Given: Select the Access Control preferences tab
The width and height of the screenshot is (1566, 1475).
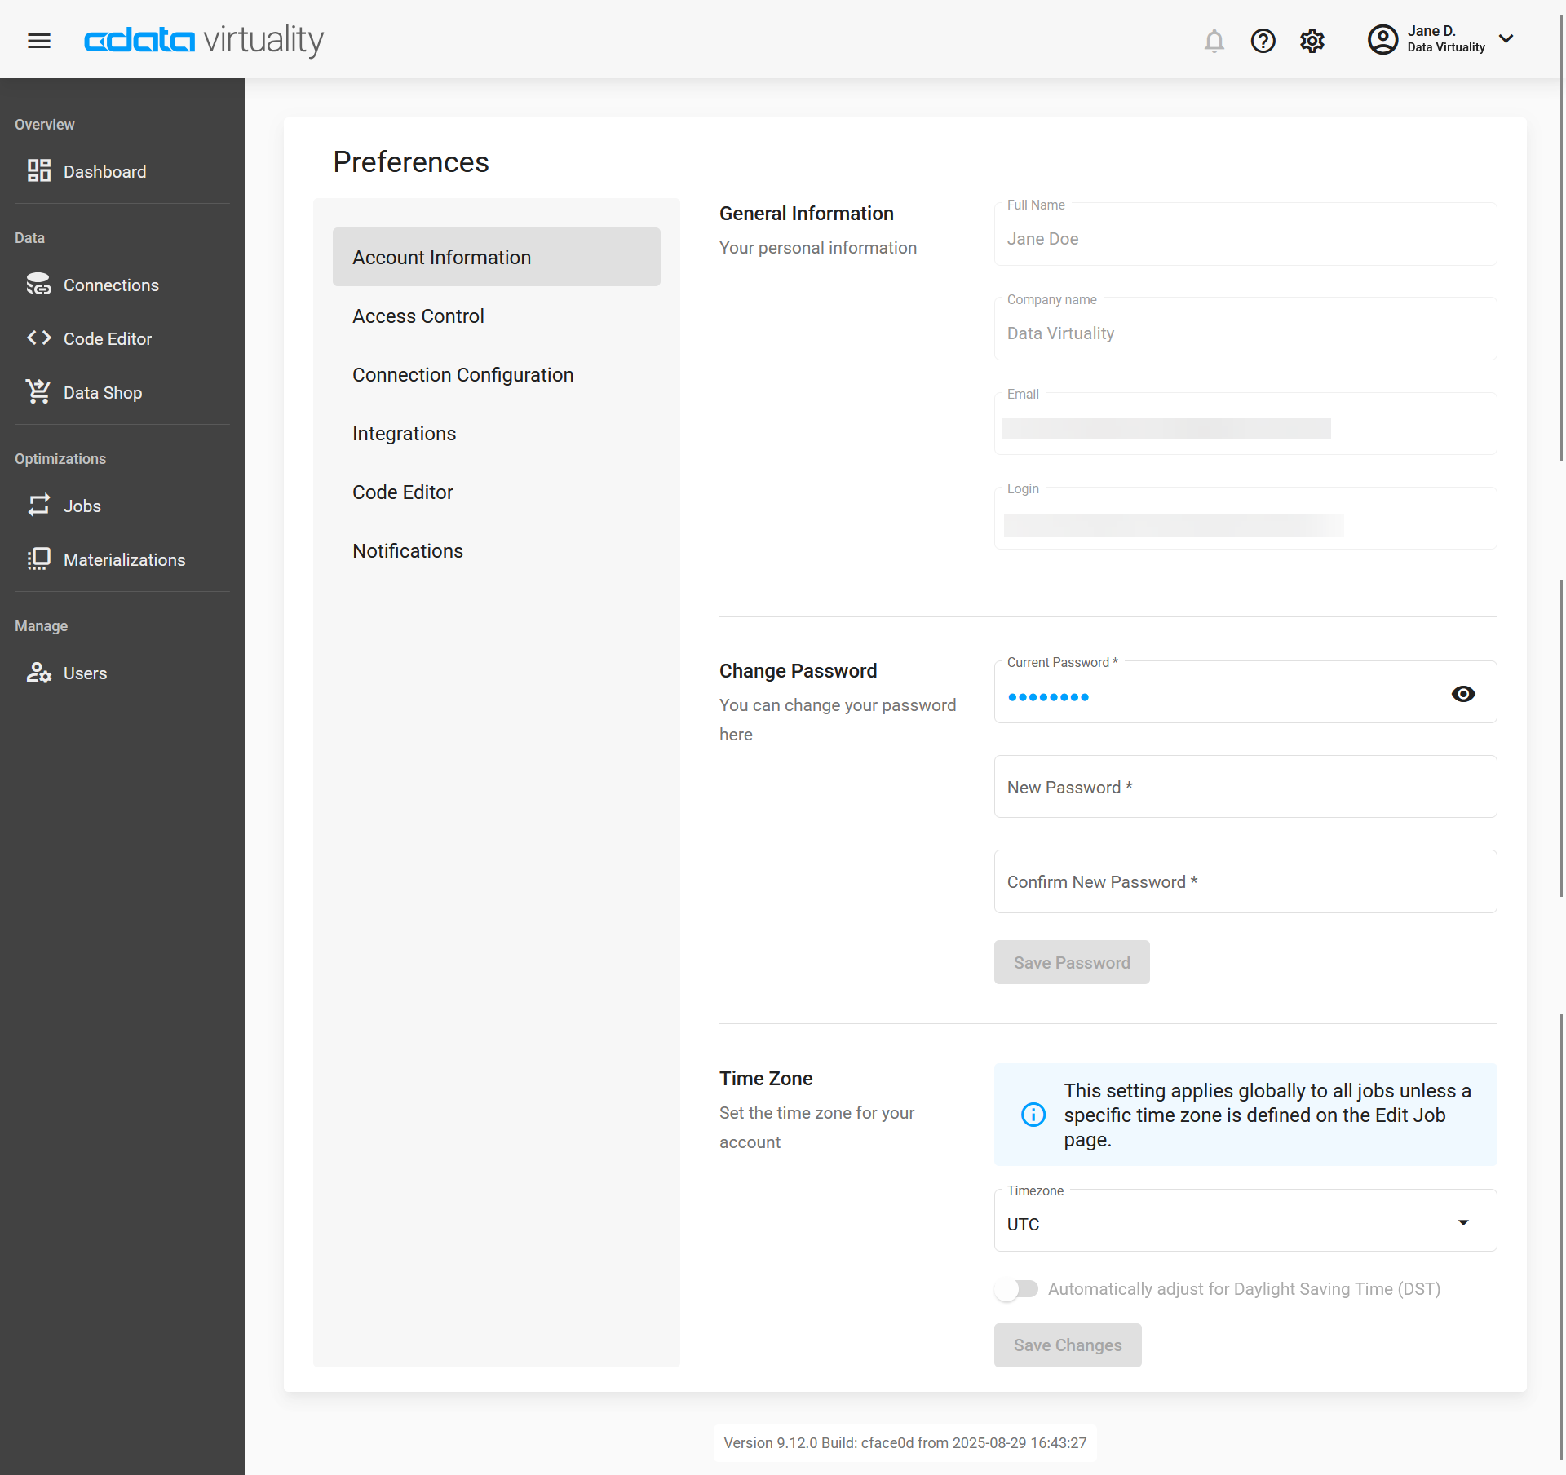Looking at the screenshot, I should (418, 316).
